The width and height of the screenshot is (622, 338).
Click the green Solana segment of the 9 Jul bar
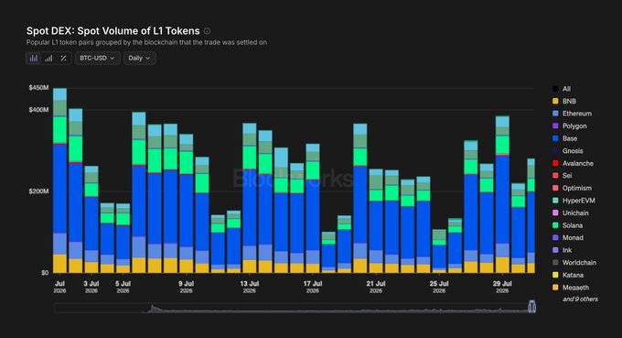[x=186, y=162]
